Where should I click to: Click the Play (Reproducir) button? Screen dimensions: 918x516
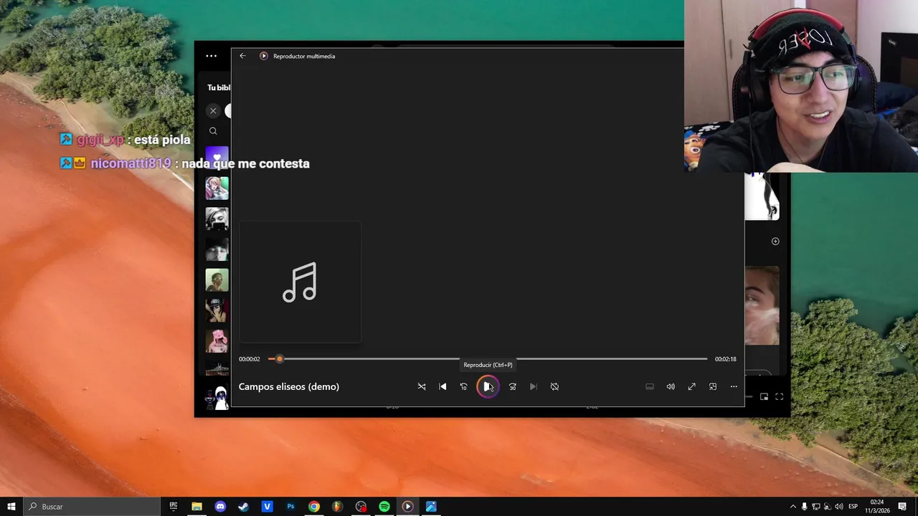487,386
